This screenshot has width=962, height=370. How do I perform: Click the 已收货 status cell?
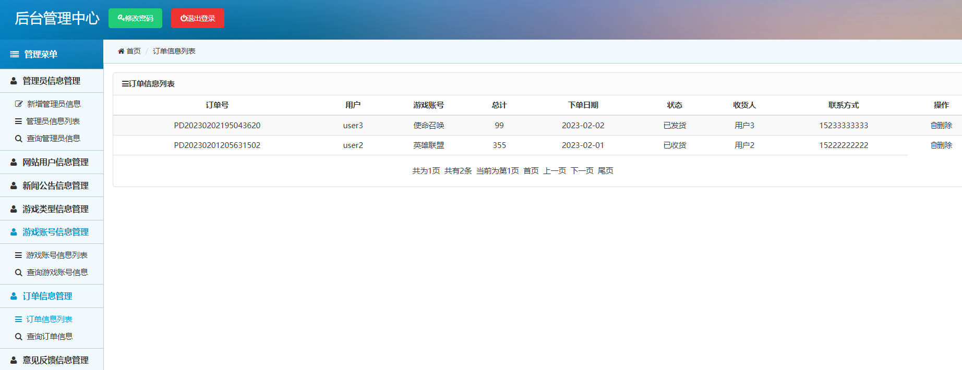coord(675,145)
